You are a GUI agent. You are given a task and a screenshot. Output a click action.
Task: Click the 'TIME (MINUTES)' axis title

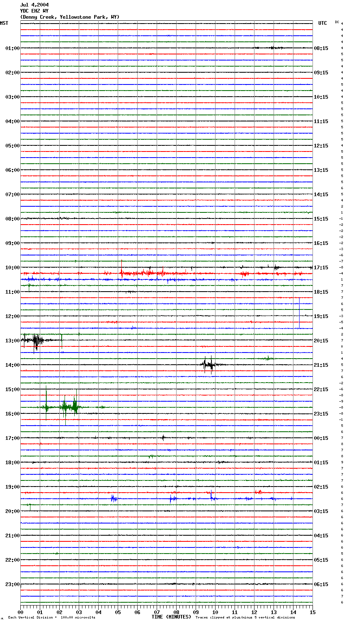pos(171,617)
